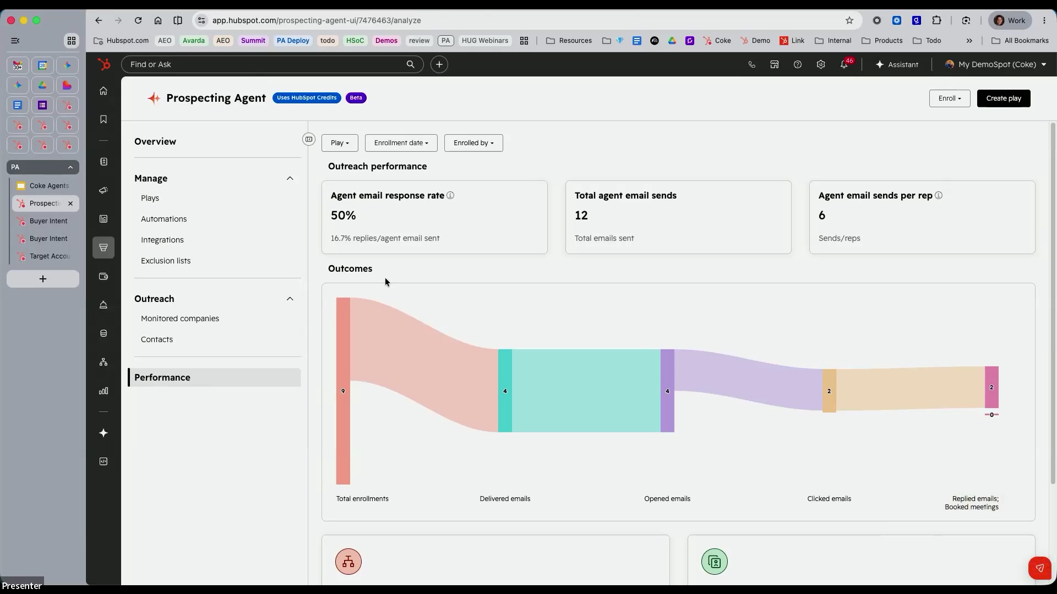Open the Marketplace storefront icon
The image size is (1057, 594).
[775, 64]
